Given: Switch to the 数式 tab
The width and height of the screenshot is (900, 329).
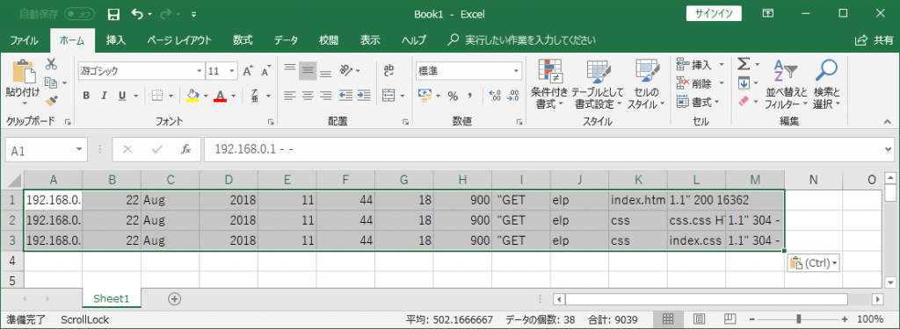Looking at the screenshot, I should pos(243,40).
